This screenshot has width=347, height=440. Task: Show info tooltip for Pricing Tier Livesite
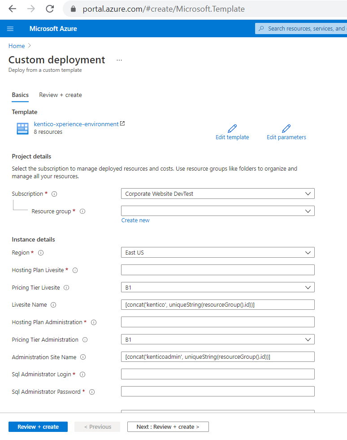(x=66, y=288)
